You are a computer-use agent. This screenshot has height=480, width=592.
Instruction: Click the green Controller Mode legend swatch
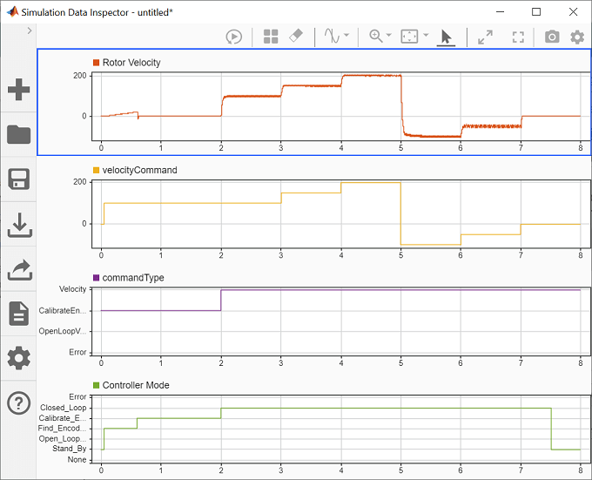point(97,385)
